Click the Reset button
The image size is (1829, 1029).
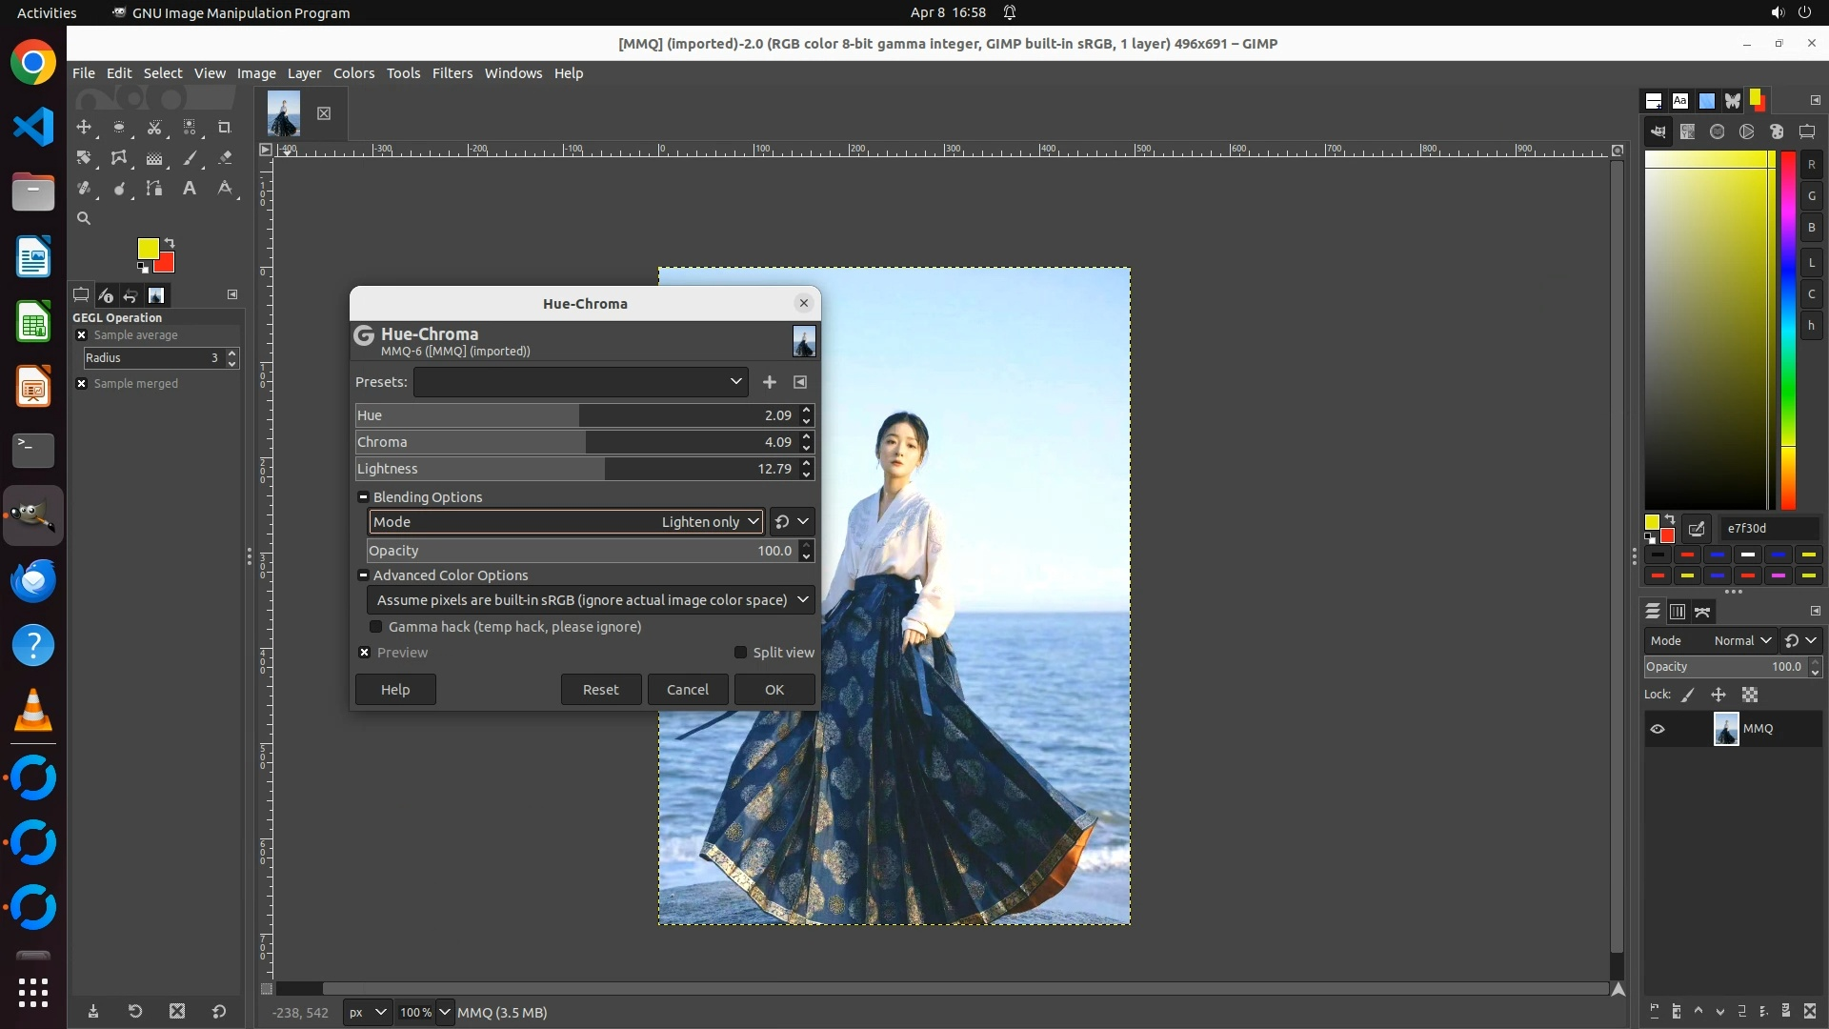[x=600, y=690]
